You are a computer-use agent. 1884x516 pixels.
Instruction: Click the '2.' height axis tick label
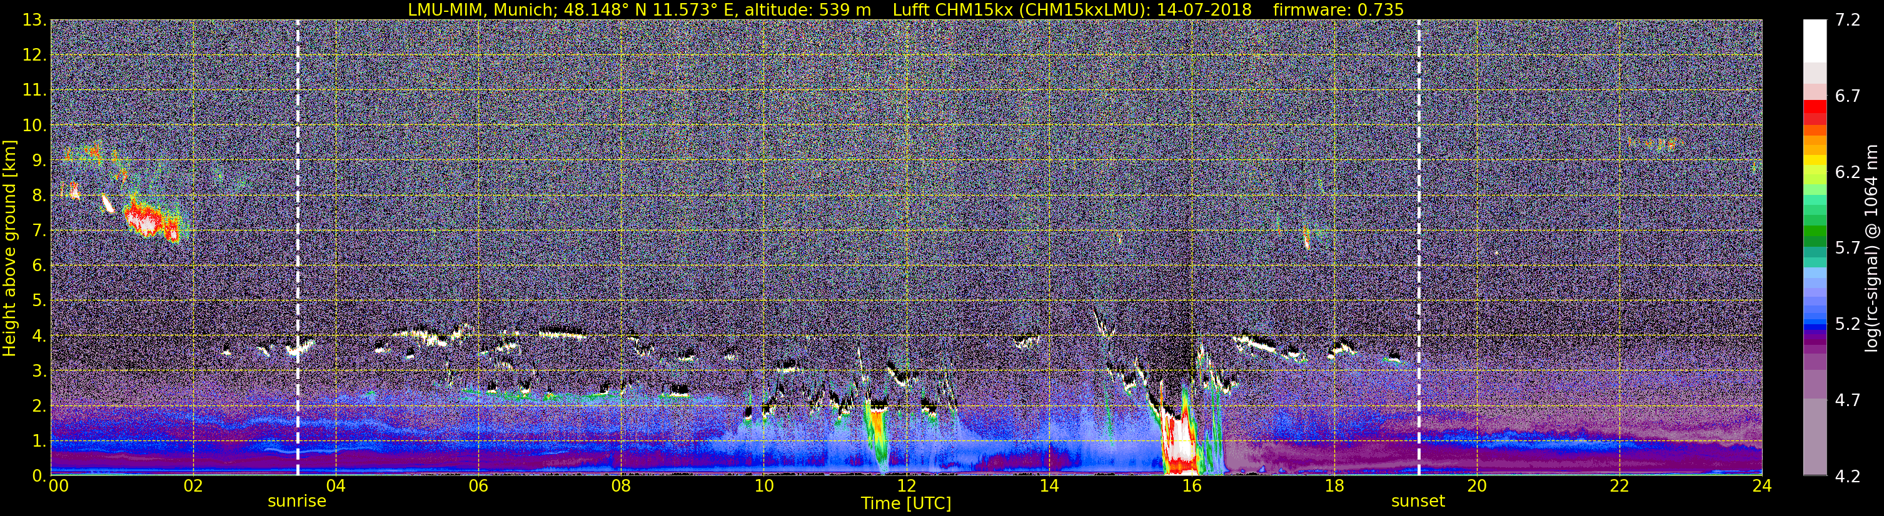(x=39, y=407)
